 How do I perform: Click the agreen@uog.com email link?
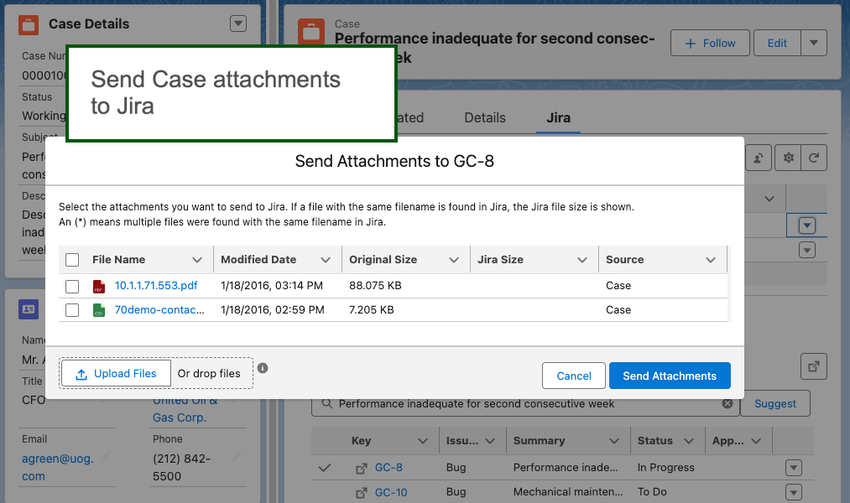pyautogui.click(x=57, y=467)
